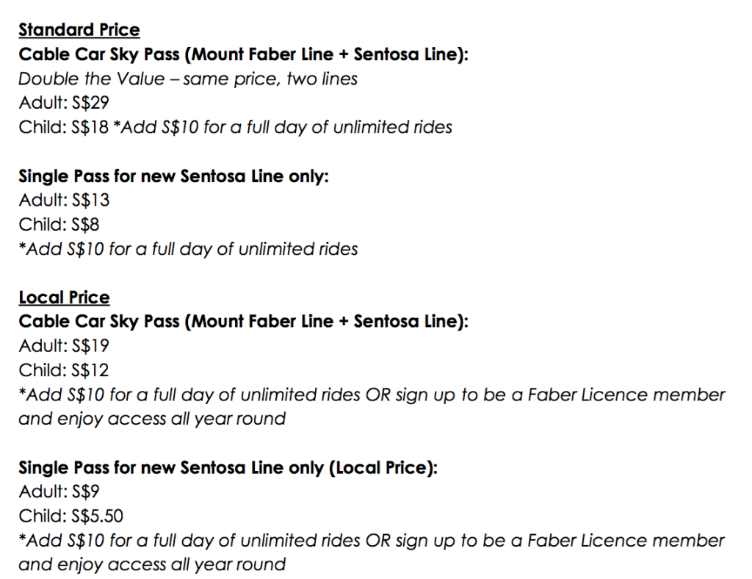Image resolution: width=752 pixels, height=579 pixels.
Task: Click the Child: S$5.50 price line
Action: pos(71,516)
